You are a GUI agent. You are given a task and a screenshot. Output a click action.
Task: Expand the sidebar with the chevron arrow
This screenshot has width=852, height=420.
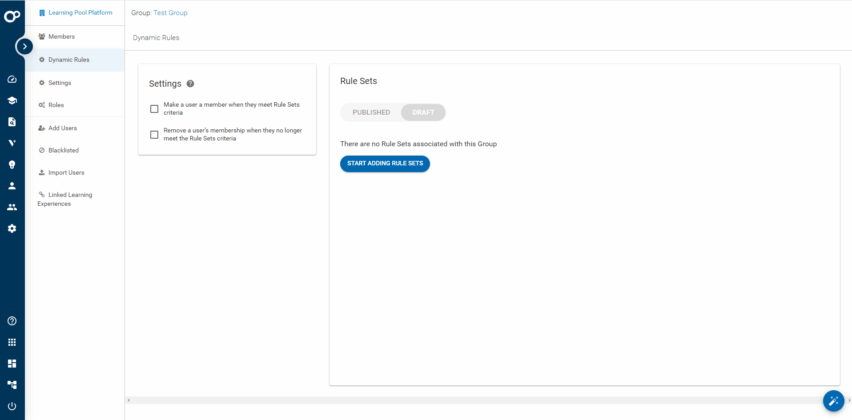point(24,46)
